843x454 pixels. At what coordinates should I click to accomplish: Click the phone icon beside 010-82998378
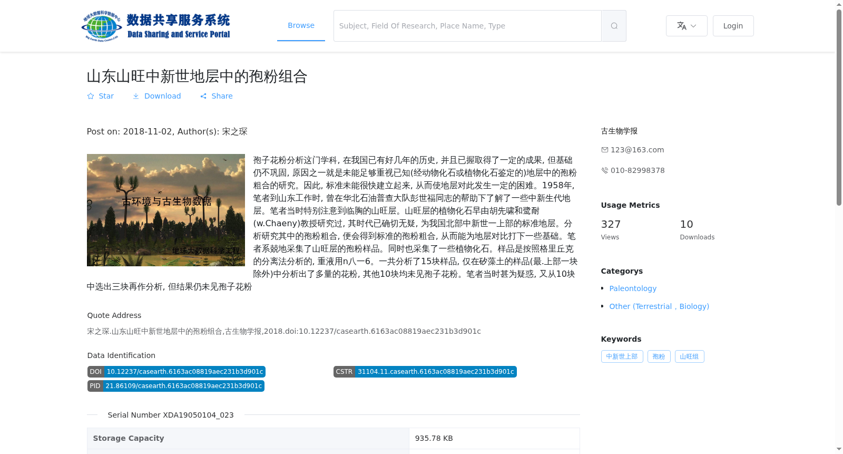click(605, 170)
